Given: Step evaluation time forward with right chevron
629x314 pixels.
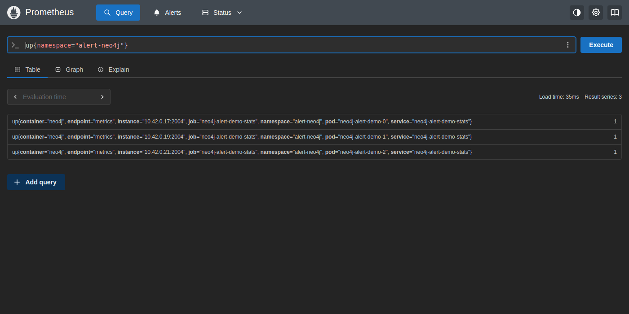Looking at the screenshot, I should click(102, 97).
